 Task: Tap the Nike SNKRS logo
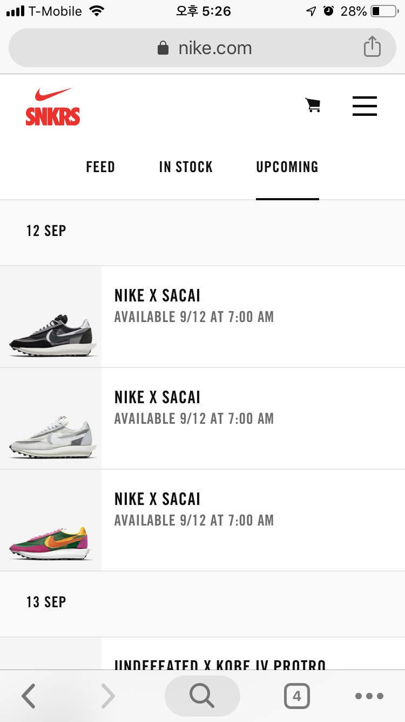[x=53, y=107]
